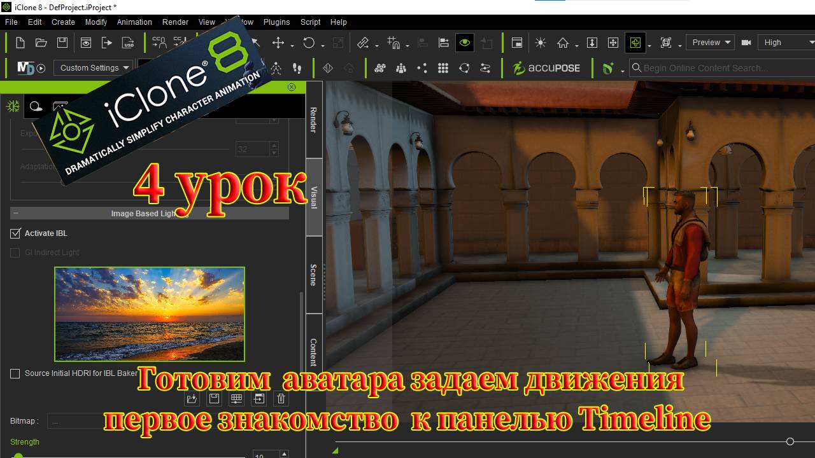Click the stacked cubes crowd icon
The image size is (815, 458).
pos(380,67)
